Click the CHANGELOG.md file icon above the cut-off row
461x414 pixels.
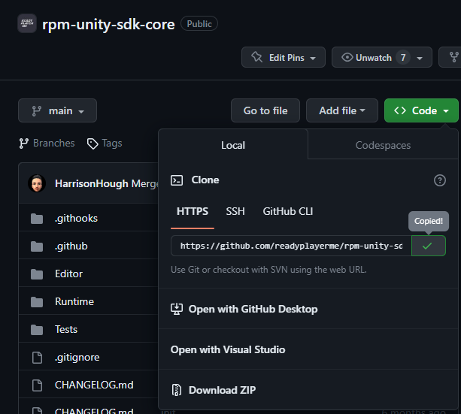tap(37, 385)
